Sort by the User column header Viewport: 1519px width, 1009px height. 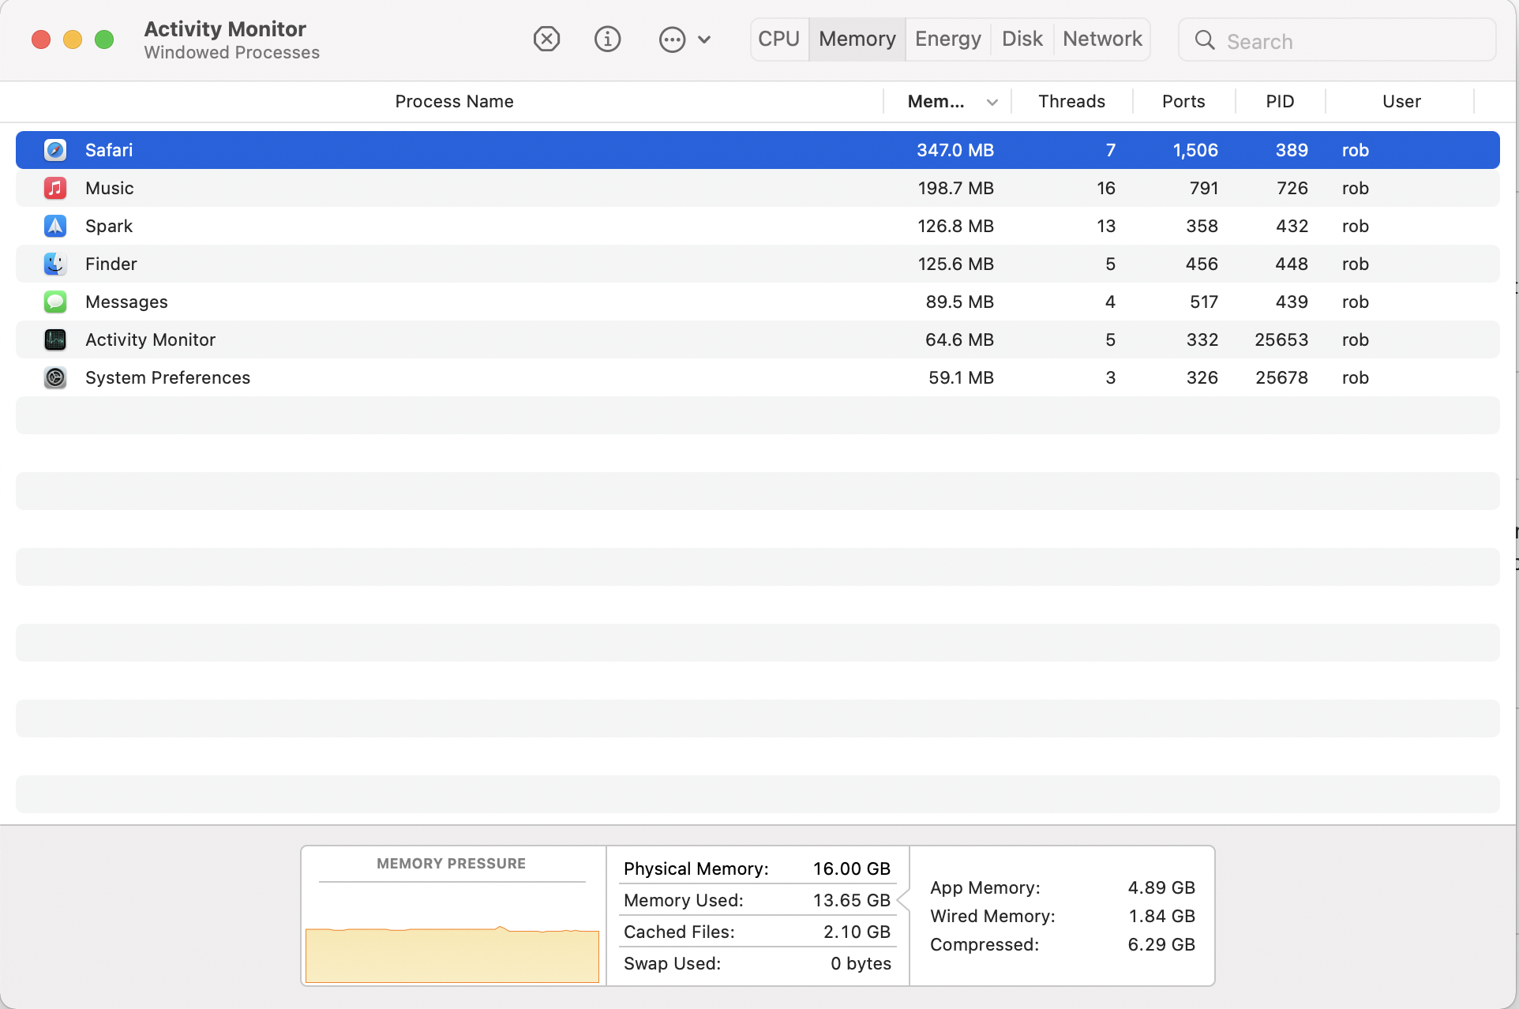pos(1401,101)
